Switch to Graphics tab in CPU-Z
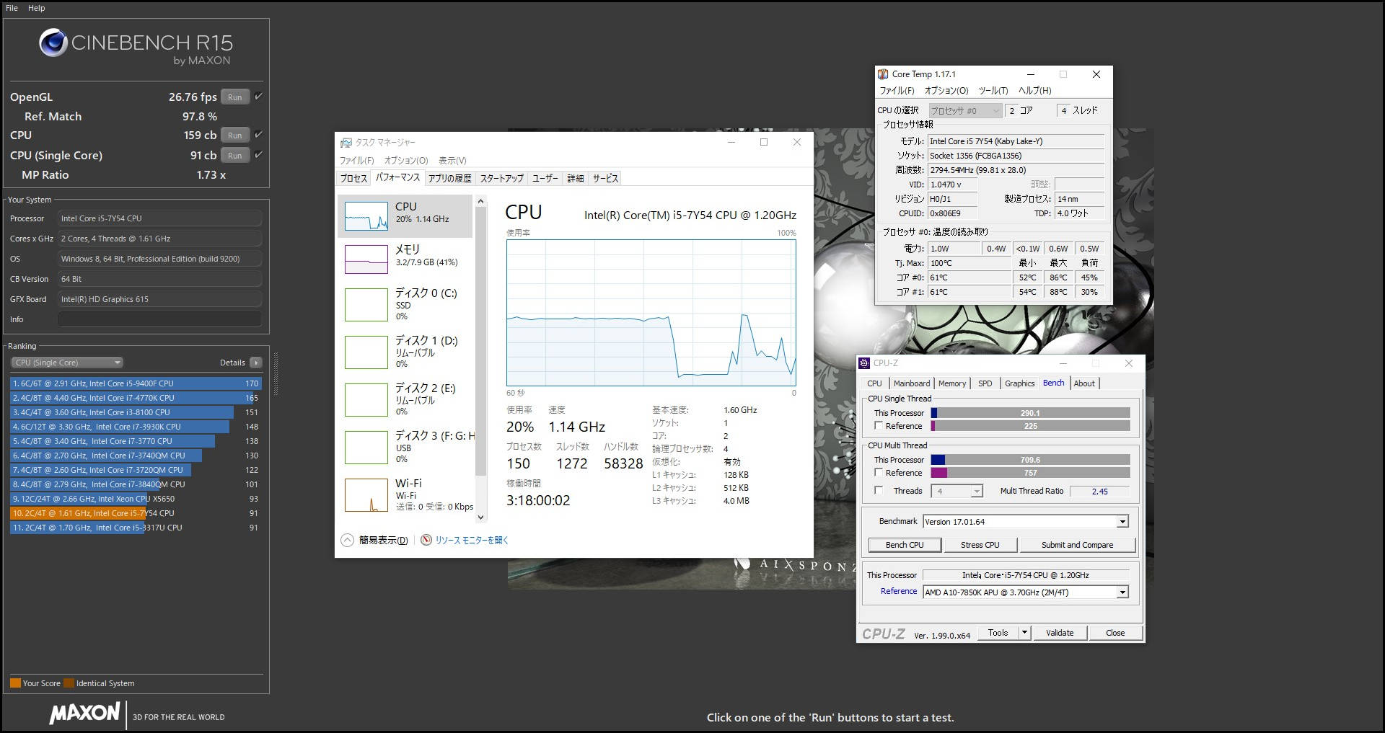This screenshot has width=1385, height=733. [1019, 383]
